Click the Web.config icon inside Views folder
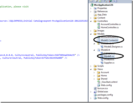The width and height of the screenshot is (133, 103). coord(99,85)
